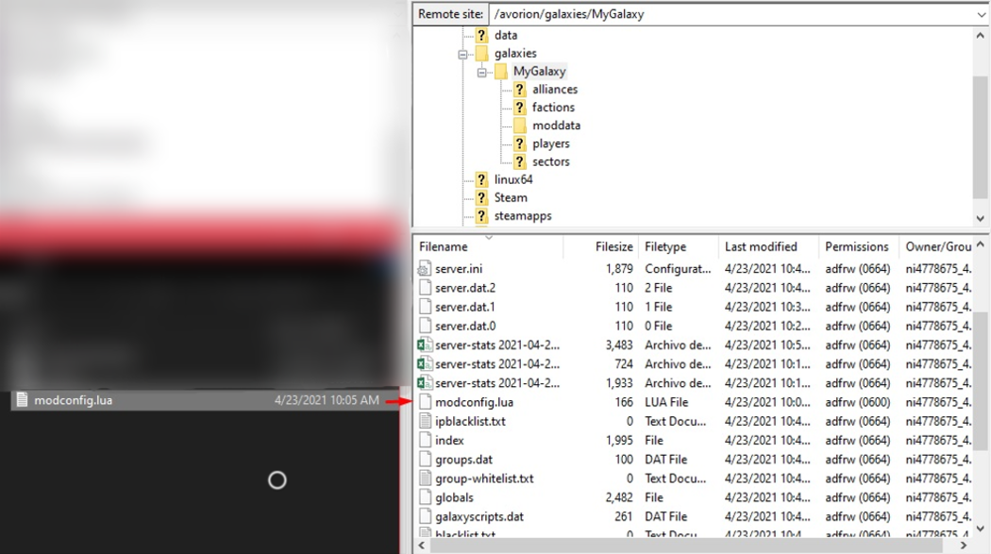Viewport: 991px width, 554px height.
Task: Click inside the Remote site path field
Action: (727, 14)
